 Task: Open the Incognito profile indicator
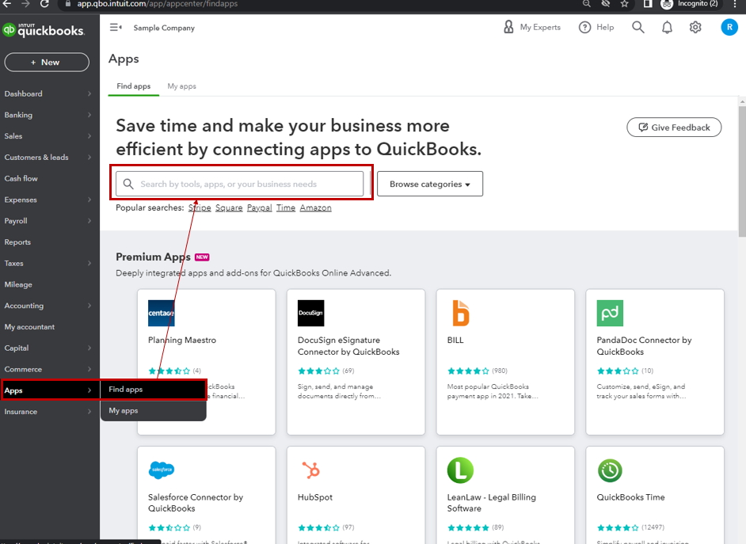(690, 4)
